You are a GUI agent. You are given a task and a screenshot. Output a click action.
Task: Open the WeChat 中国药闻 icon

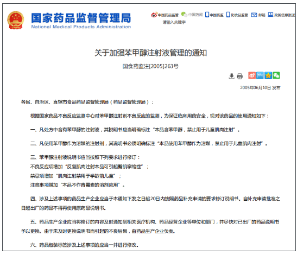coord(184,14)
